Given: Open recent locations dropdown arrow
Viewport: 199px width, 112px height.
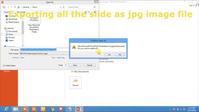Looking at the screenshot, I should click(12, 7).
